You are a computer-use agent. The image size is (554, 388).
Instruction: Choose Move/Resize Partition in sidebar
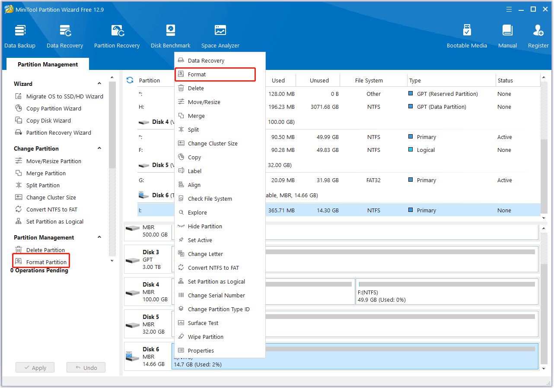pos(48,161)
